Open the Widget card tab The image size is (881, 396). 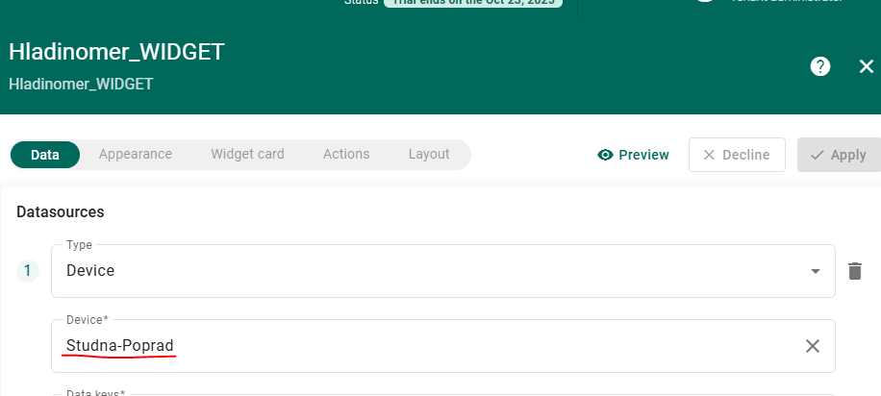(x=247, y=154)
